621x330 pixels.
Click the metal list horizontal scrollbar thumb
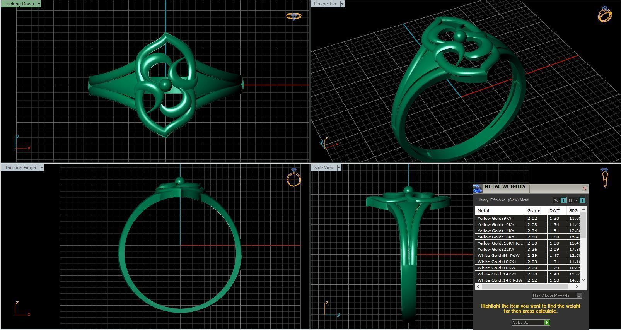click(525, 287)
